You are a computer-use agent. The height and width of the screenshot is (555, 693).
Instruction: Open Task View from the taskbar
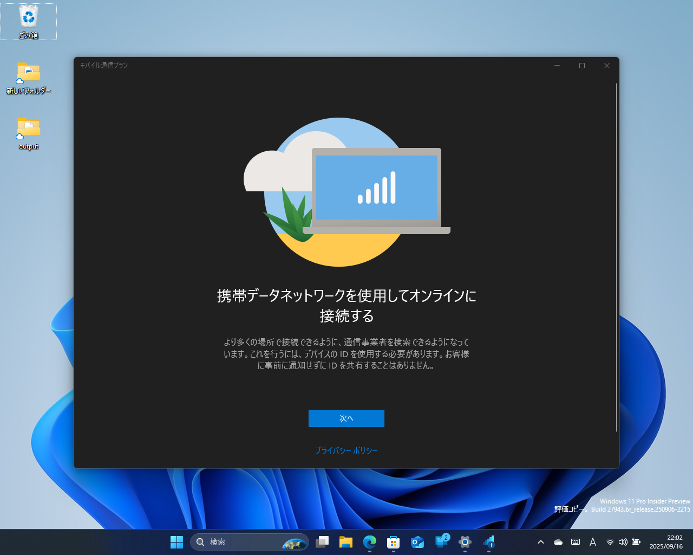323,542
